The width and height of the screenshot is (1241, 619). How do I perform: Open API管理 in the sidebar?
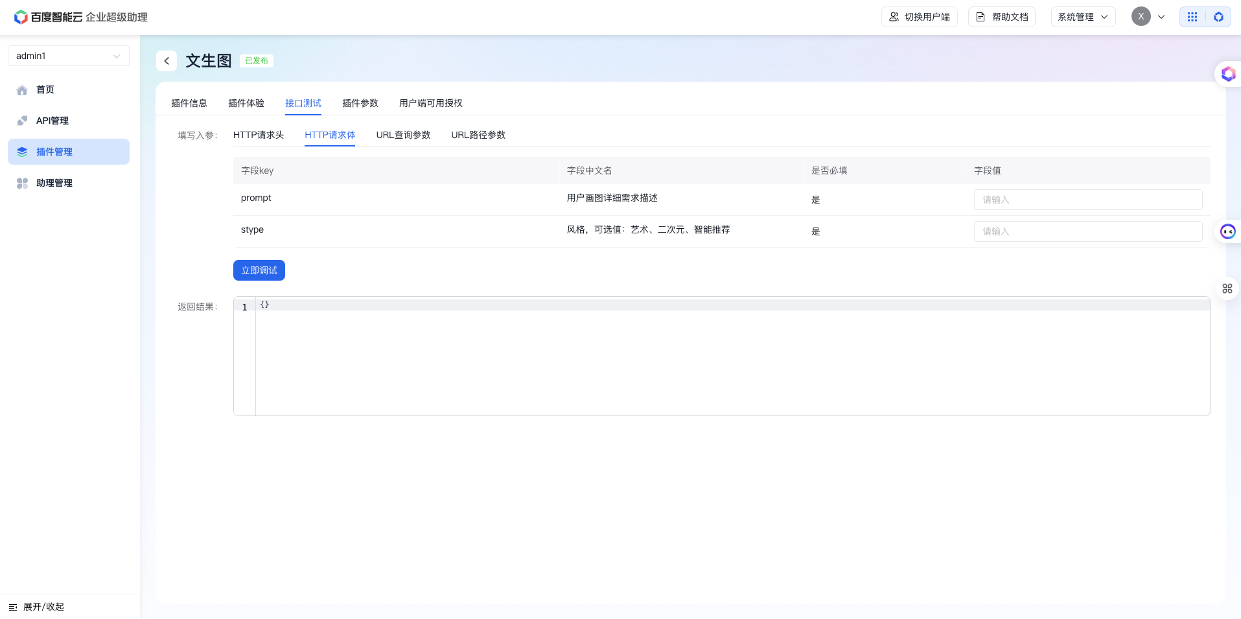(69, 121)
